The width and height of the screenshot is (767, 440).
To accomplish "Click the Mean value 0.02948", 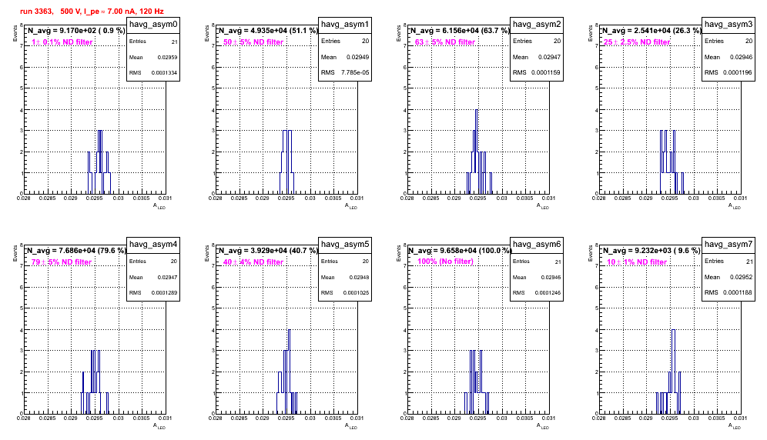I will coord(359,277).
